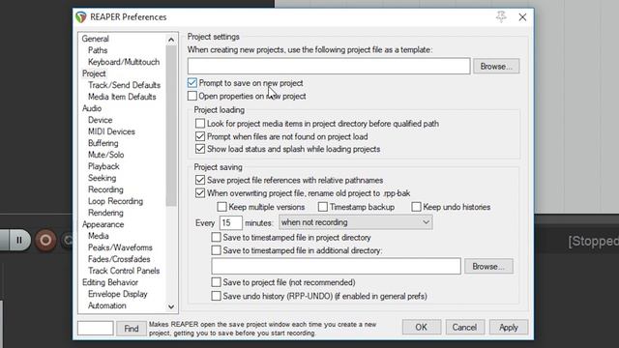The height and width of the screenshot is (348, 619).
Task: Open Keyboard/Multitouch preferences page
Action: click(124, 62)
